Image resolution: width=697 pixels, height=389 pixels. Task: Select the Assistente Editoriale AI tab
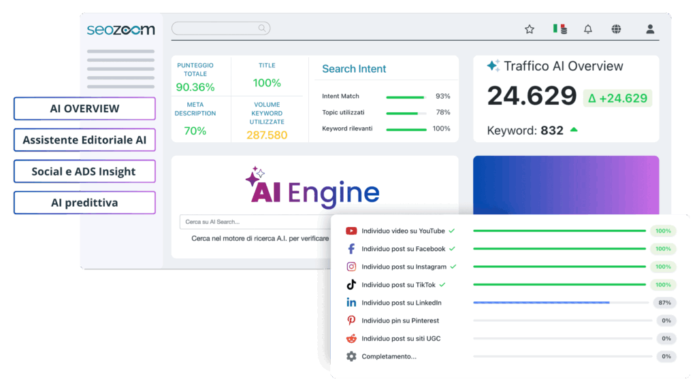[x=84, y=140]
